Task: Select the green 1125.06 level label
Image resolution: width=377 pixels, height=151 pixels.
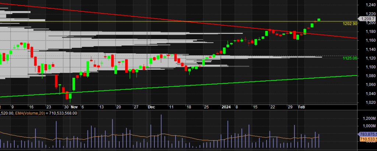Action: click(x=350, y=58)
